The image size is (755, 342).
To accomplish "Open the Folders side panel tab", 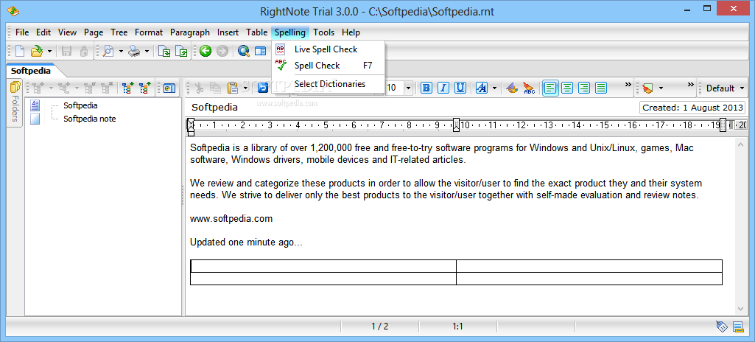I will [15, 104].
